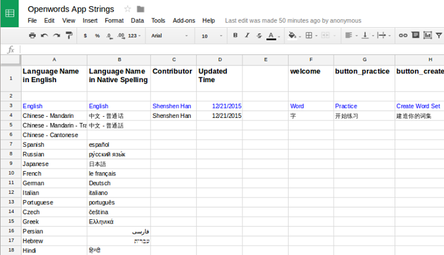Image resolution: width=444 pixels, height=255 pixels.
Task: Open the font size 10 dropdown
Action: (x=212, y=36)
